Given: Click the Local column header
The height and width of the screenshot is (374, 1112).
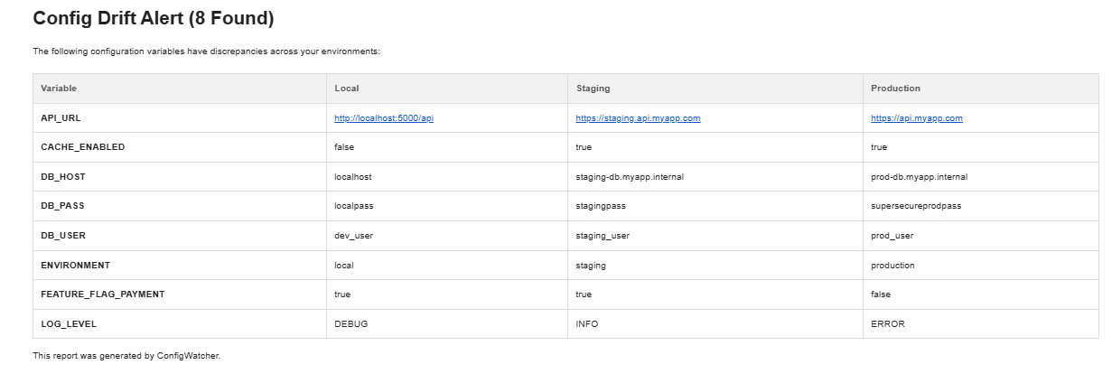Looking at the screenshot, I should 346,89.
